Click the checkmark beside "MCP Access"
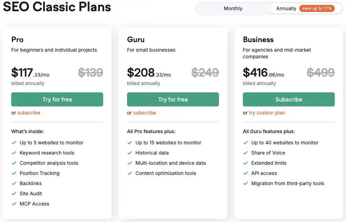346x222 pixels. tap(14, 204)
